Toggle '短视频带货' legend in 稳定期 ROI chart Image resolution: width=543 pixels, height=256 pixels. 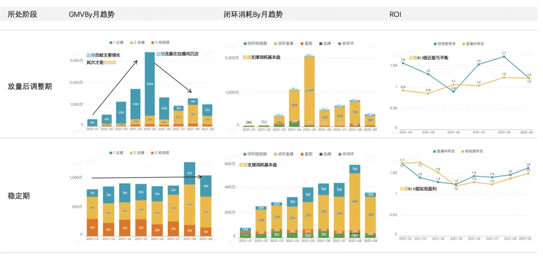(x=472, y=151)
